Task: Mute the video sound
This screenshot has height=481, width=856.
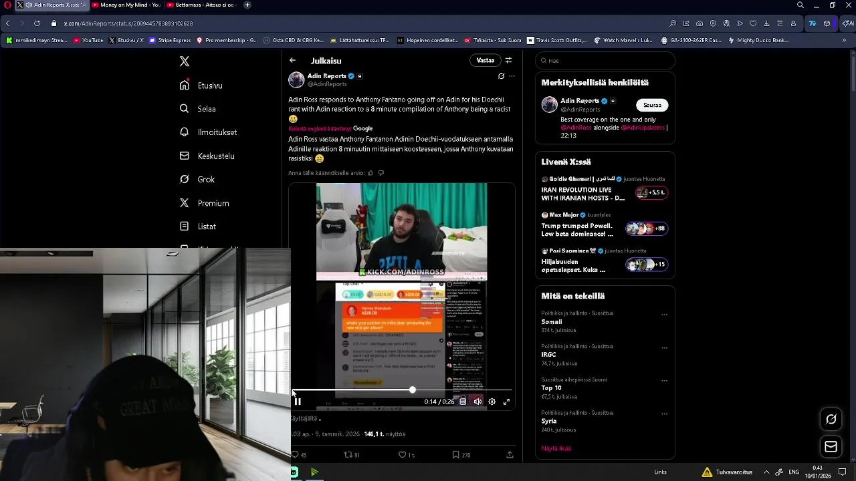Action: tap(477, 402)
